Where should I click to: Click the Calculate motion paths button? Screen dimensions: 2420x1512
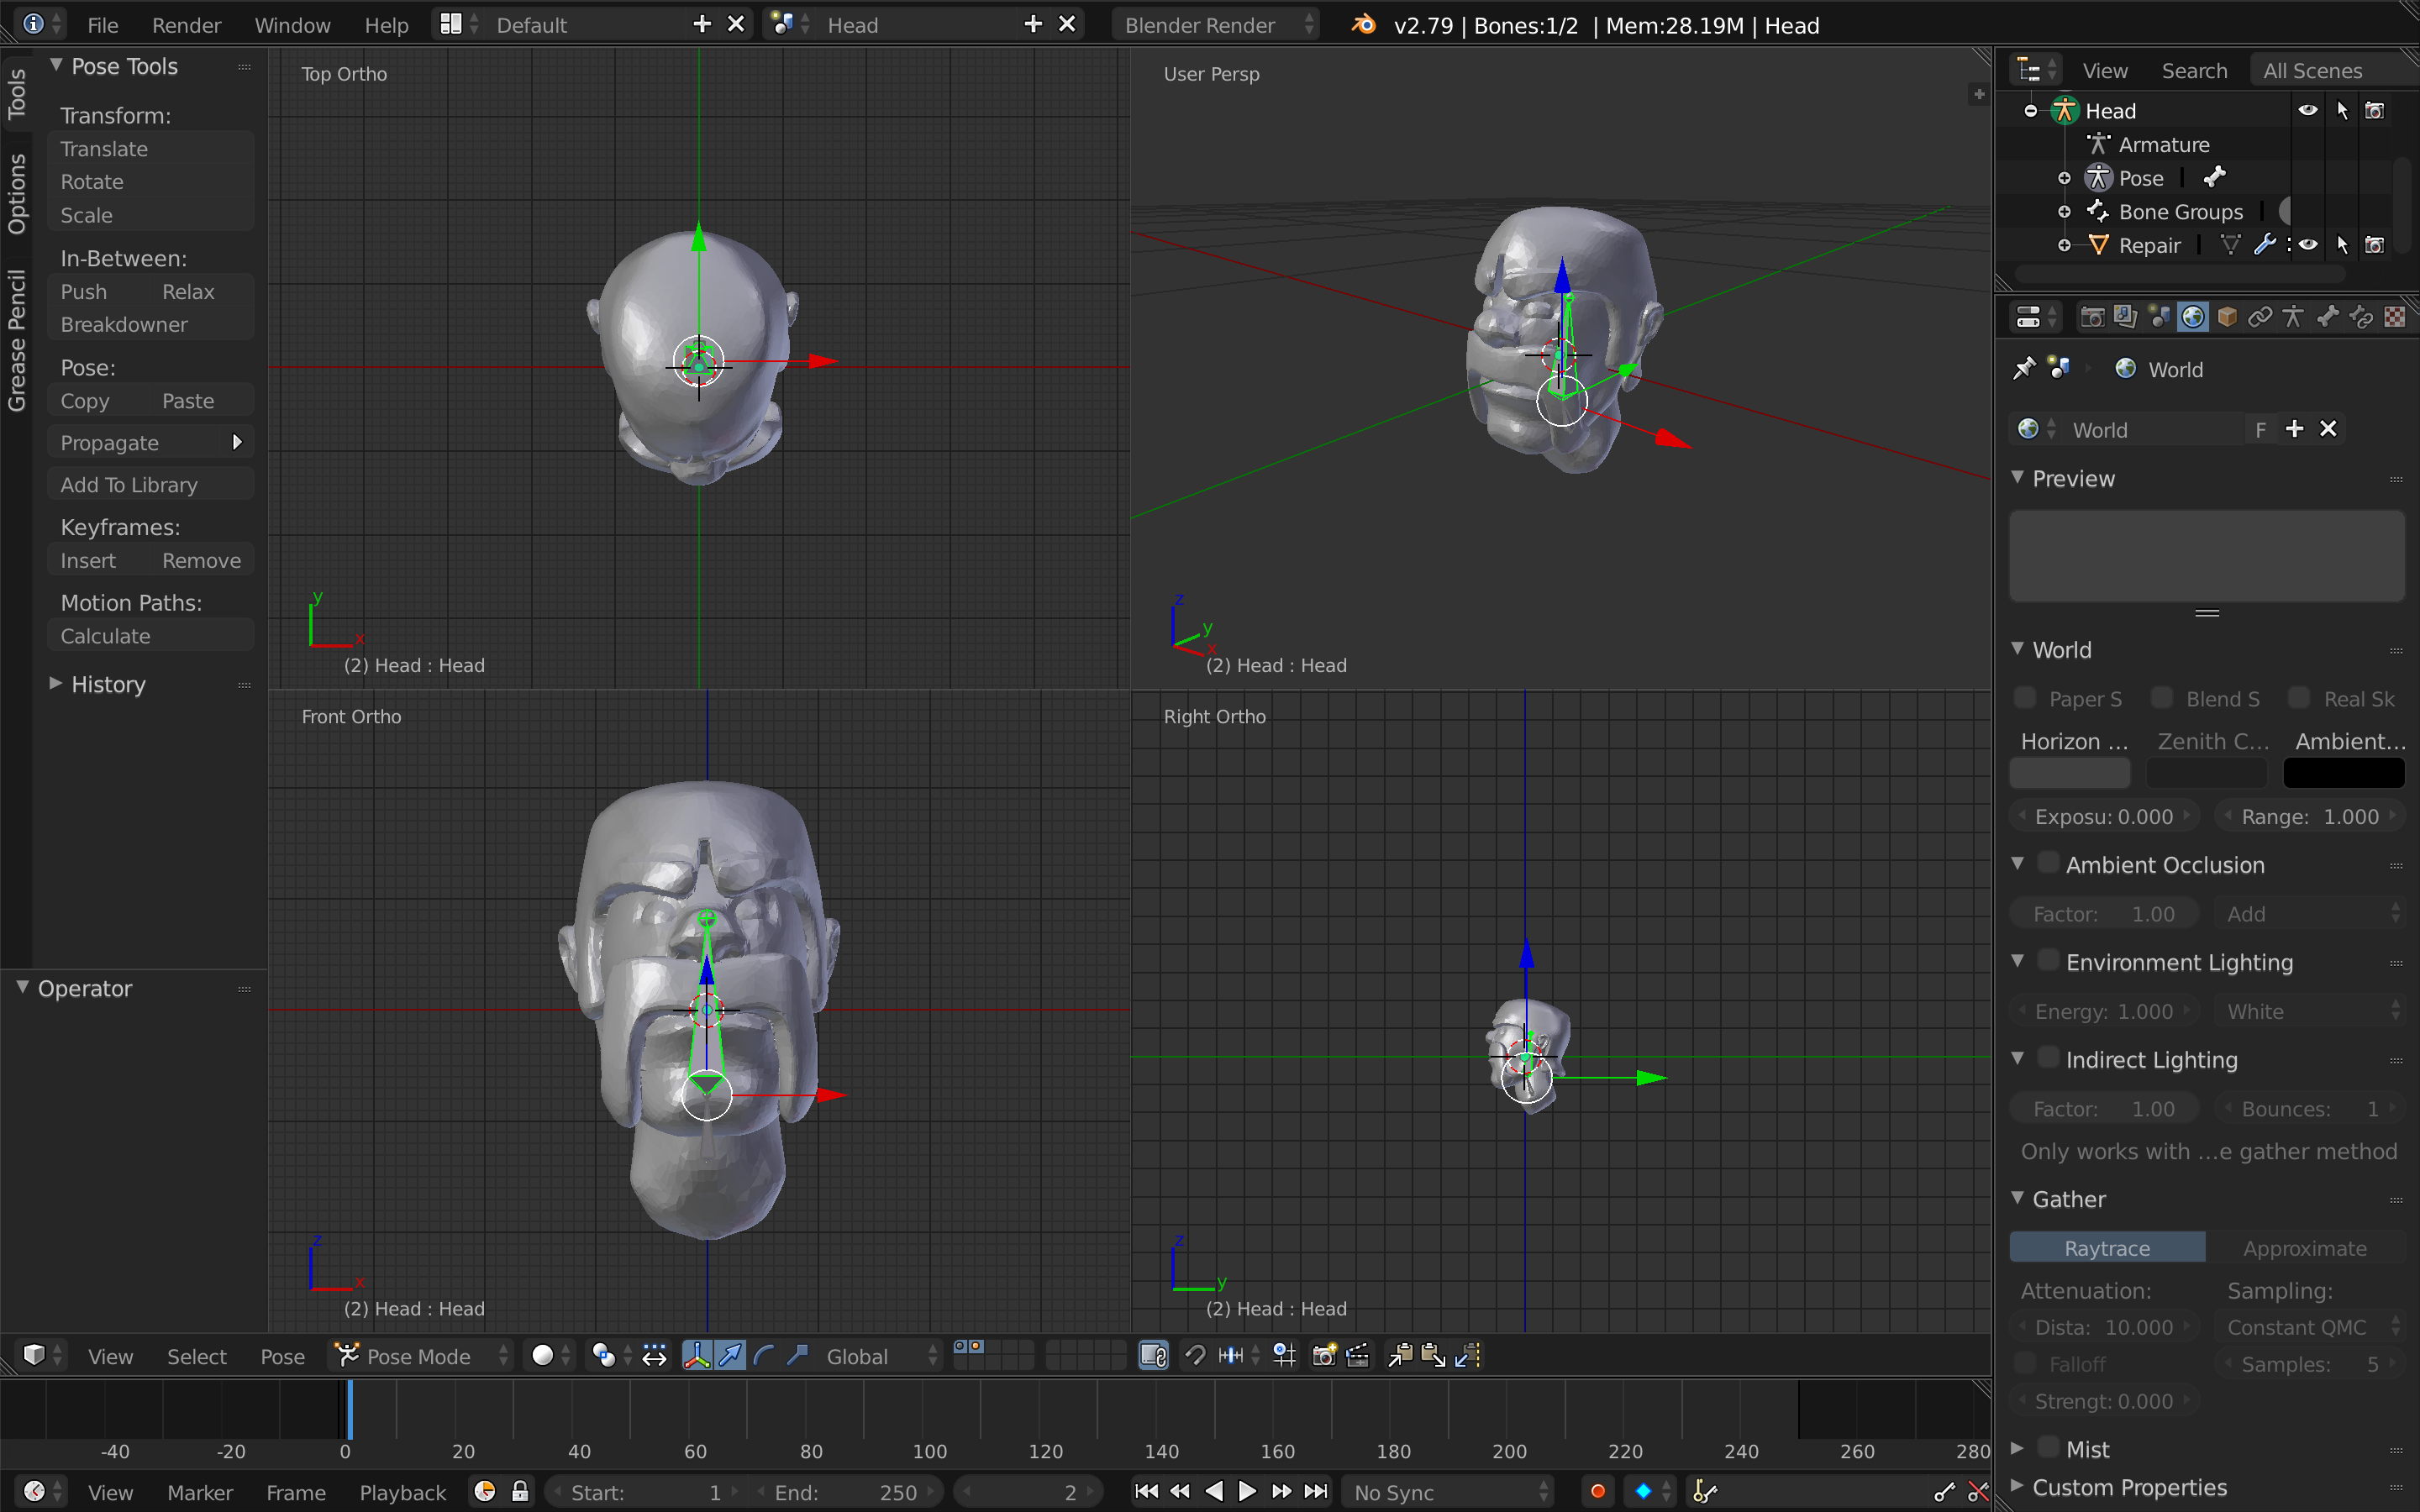150,636
